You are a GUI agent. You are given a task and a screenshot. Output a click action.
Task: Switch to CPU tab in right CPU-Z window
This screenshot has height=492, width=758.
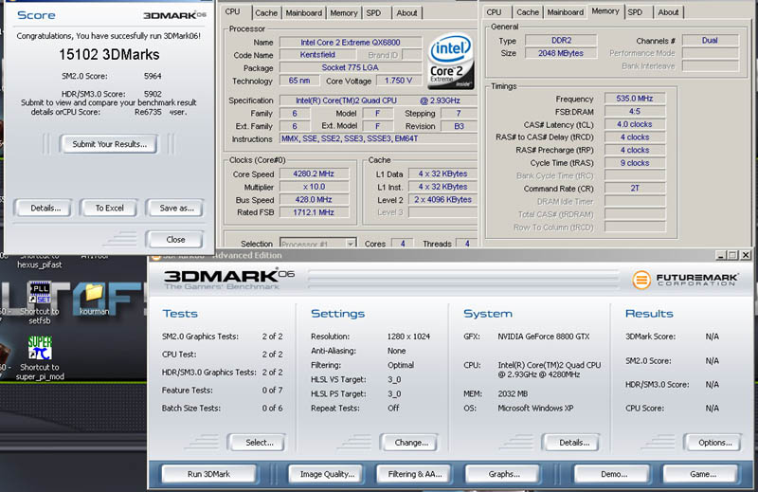(494, 12)
